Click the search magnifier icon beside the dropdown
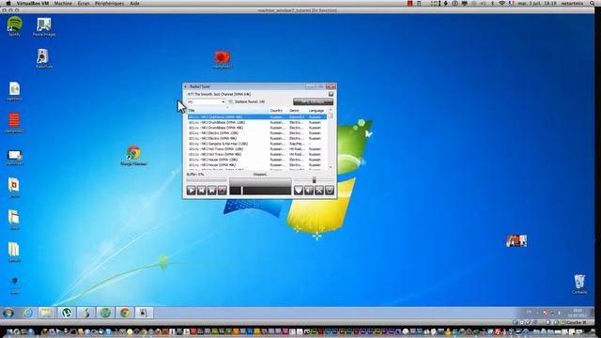The image size is (601, 338). pyautogui.click(x=231, y=102)
